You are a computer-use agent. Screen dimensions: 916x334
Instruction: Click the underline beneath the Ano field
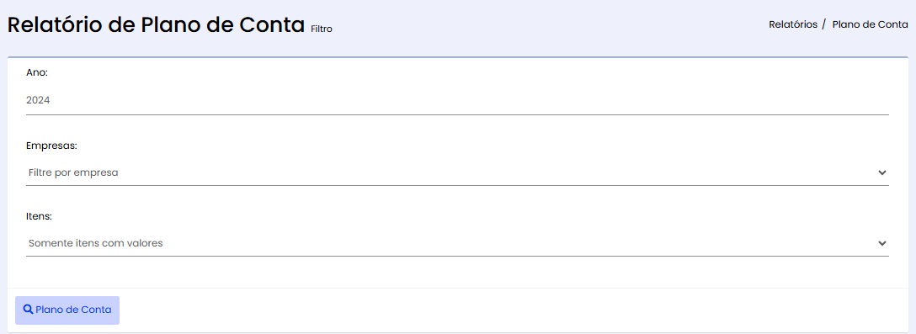[457, 114]
